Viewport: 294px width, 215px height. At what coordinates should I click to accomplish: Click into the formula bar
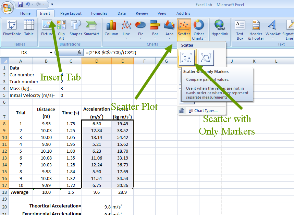click(189, 53)
